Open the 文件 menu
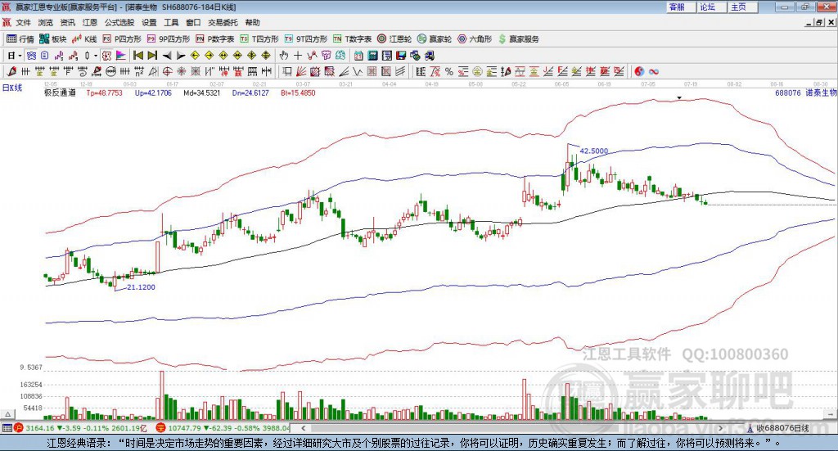This screenshot has width=838, height=451. pyautogui.click(x=23, y=22)
